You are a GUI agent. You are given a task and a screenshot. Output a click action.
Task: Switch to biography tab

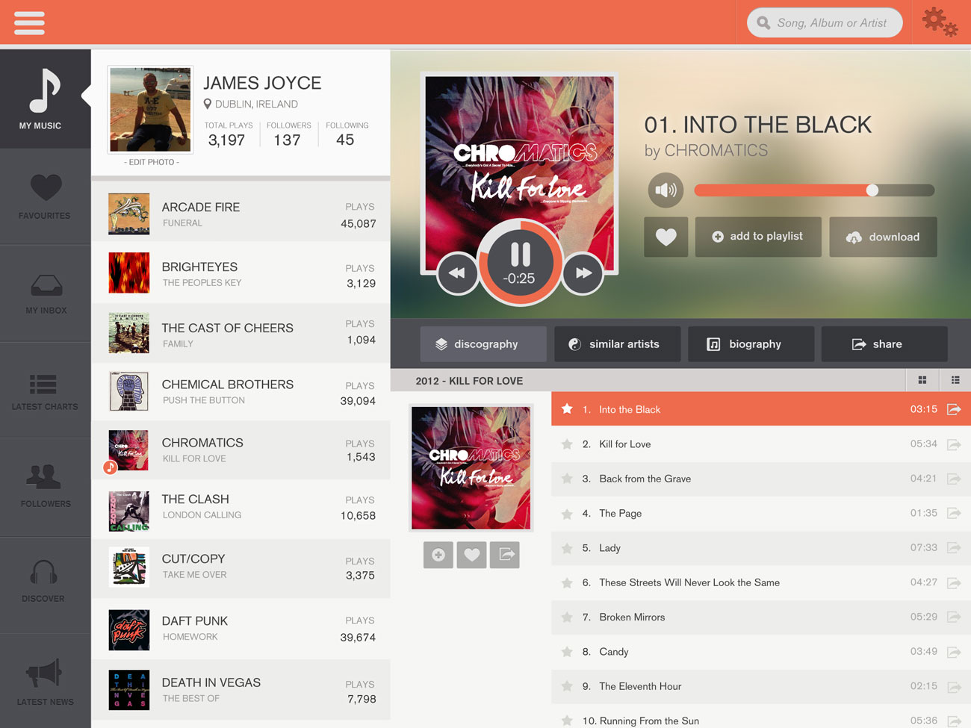click(751, 344)
